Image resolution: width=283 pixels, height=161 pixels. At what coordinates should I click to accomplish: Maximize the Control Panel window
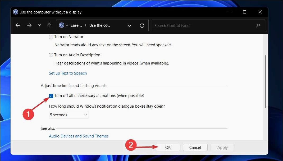[245, 12]
